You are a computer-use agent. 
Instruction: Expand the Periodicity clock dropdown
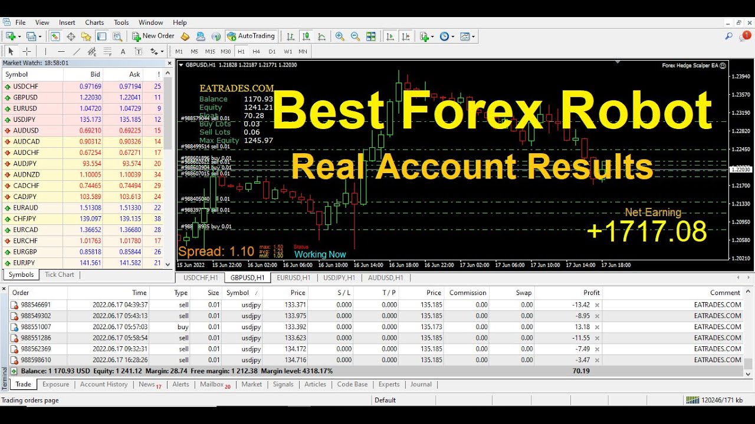pyautogui.click(x=453, y=37)
